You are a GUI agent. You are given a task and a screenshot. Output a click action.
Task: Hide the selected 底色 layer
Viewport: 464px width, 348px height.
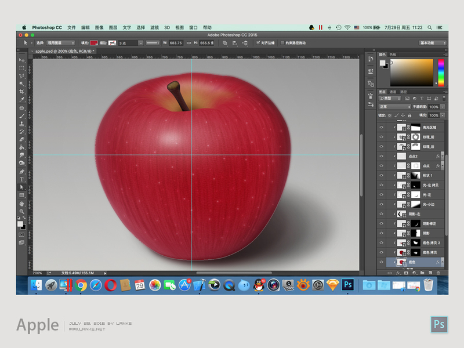(x=381, y=262)
